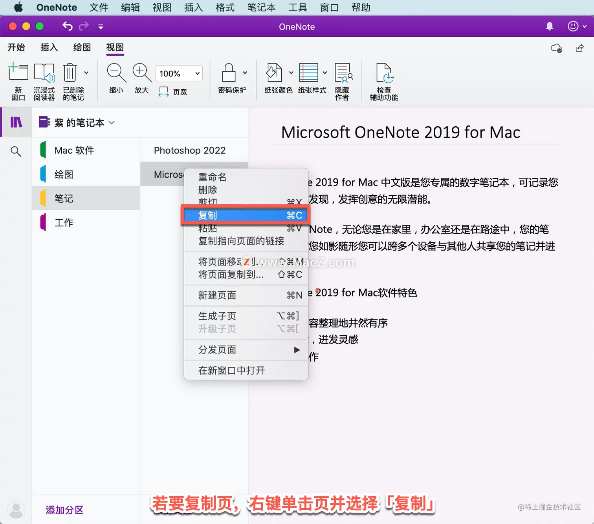Switch to the 绘图 ribbon tab

tap(82, 47)
